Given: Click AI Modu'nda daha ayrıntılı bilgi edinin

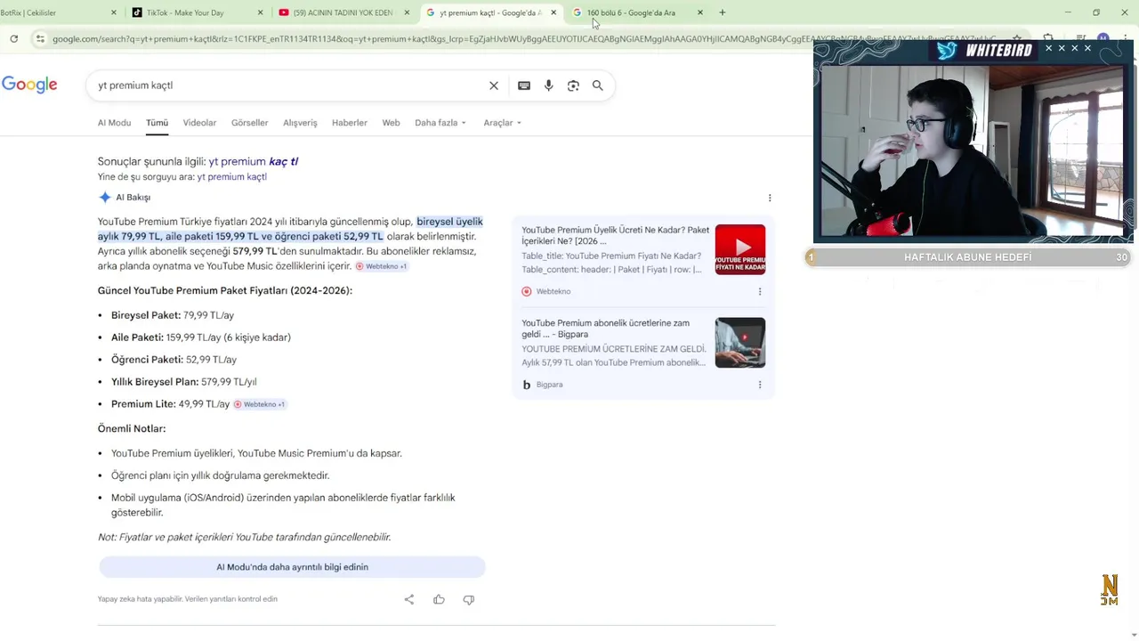Looking at the screenshot, I should click(x=292, y=567).
